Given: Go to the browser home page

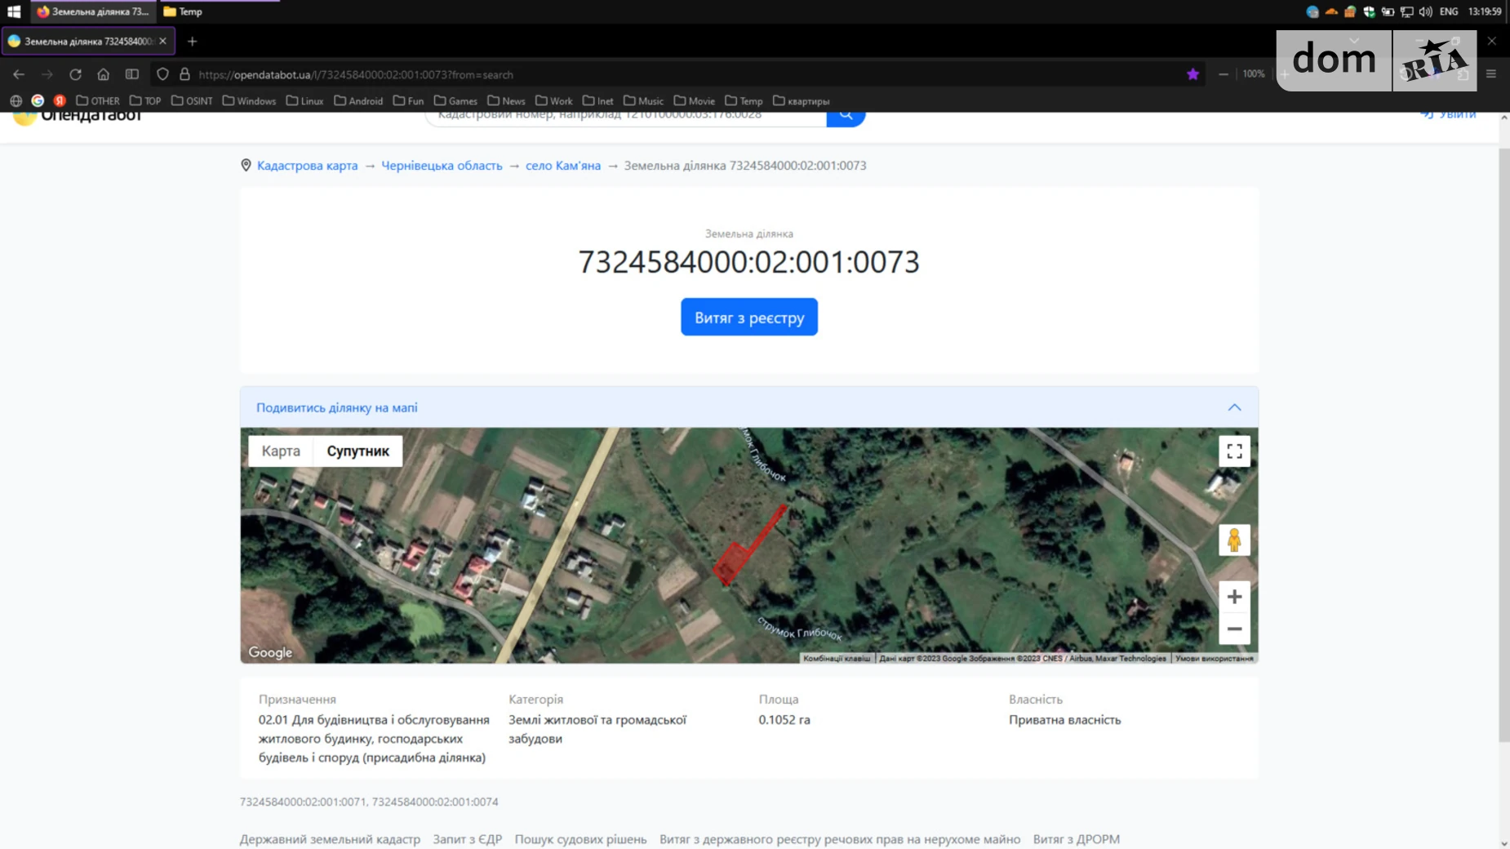Looking at the screenshot, I should point(103,74).
